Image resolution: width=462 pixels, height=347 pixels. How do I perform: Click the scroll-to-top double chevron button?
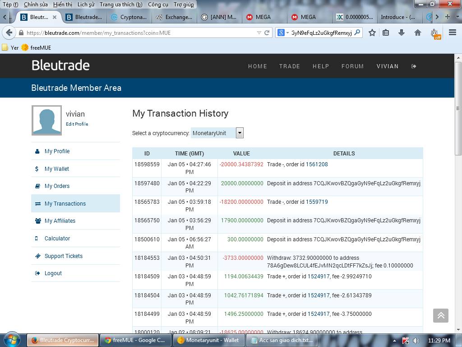[440, 315]
